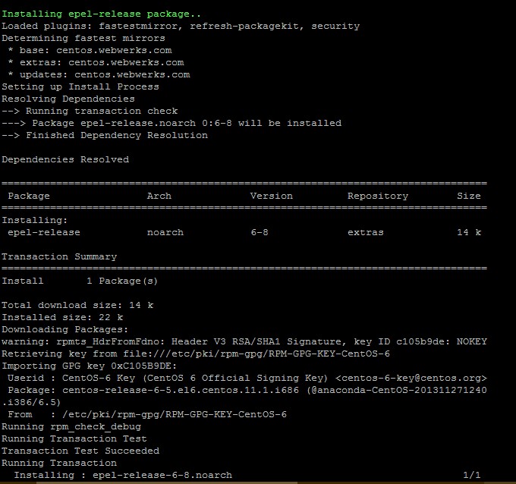
Task: Click the 'Total download size: 14 k' line
Action: pos(77,305)
